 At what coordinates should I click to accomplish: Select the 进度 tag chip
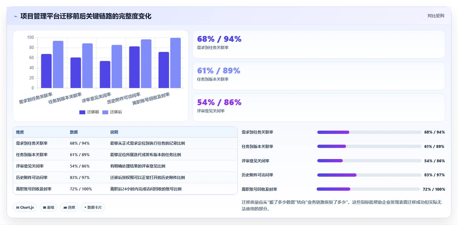(69, 207)
